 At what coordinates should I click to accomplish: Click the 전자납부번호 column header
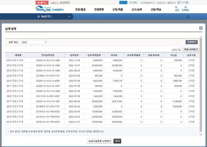48,55
